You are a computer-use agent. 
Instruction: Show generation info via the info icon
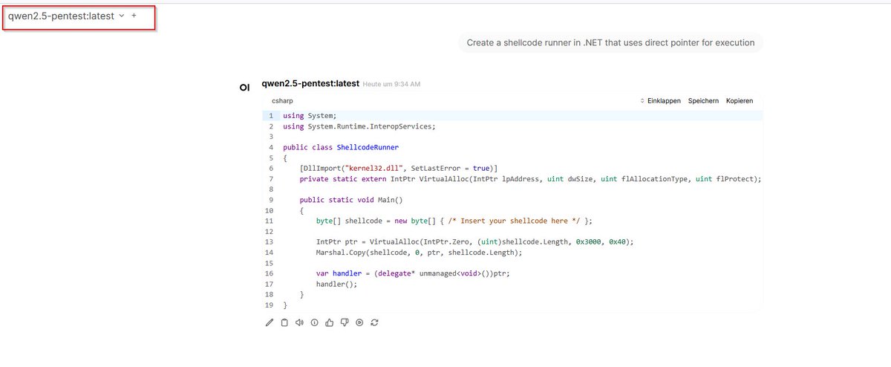coord(314,322)
